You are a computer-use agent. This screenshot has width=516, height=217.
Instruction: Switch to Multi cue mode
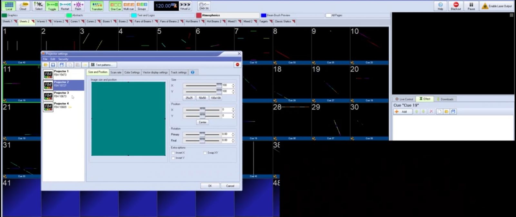[x=128, y=6]
